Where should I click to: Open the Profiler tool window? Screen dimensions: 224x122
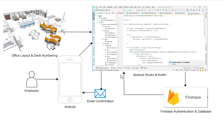pos(127,68)
